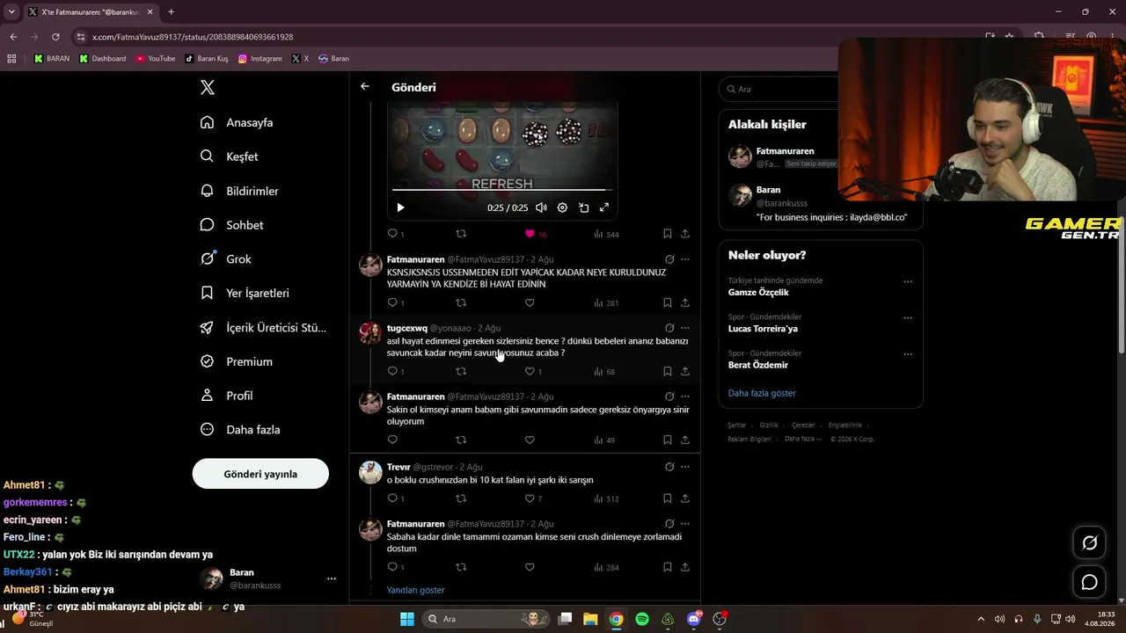
Task: Open the floating Grok button
Action: (x=1089, y=542)
